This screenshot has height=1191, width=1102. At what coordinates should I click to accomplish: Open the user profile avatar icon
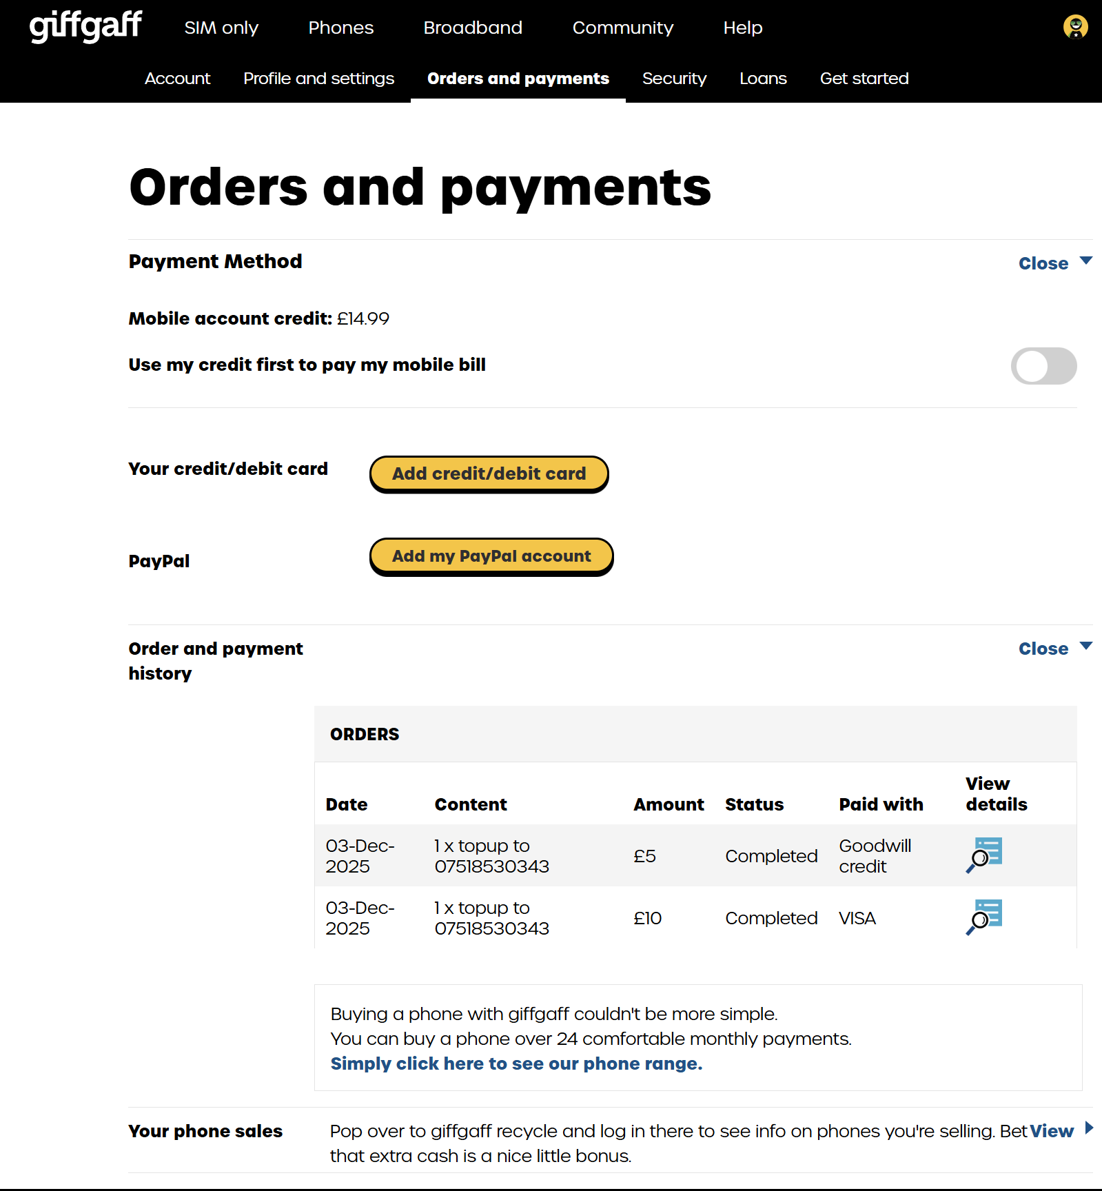(1075, 27)
